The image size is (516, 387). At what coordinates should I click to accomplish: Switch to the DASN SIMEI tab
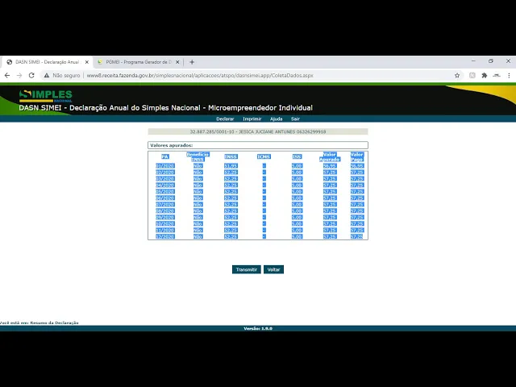pyautogui.click(x=48, y=62)
